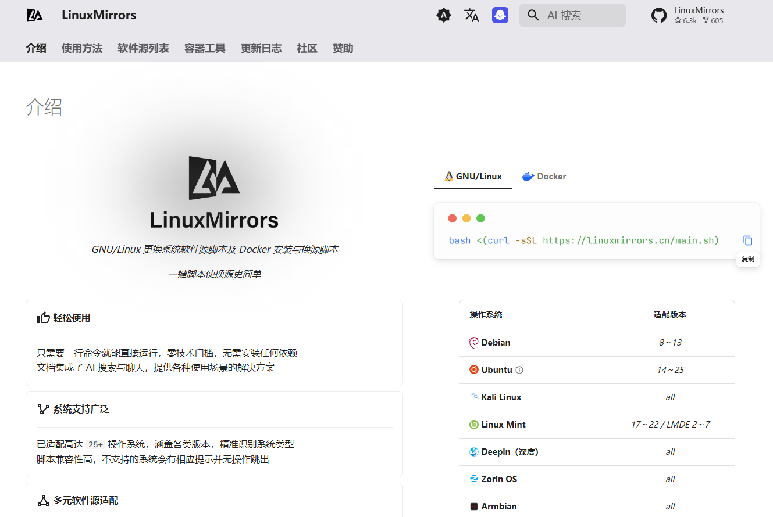Open the 使用方法 navigation tab

click(x=82, y=48)
